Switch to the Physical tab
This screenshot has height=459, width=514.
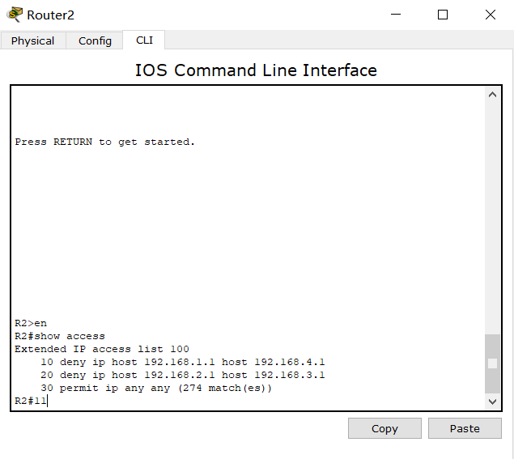[x=32, y=40]
